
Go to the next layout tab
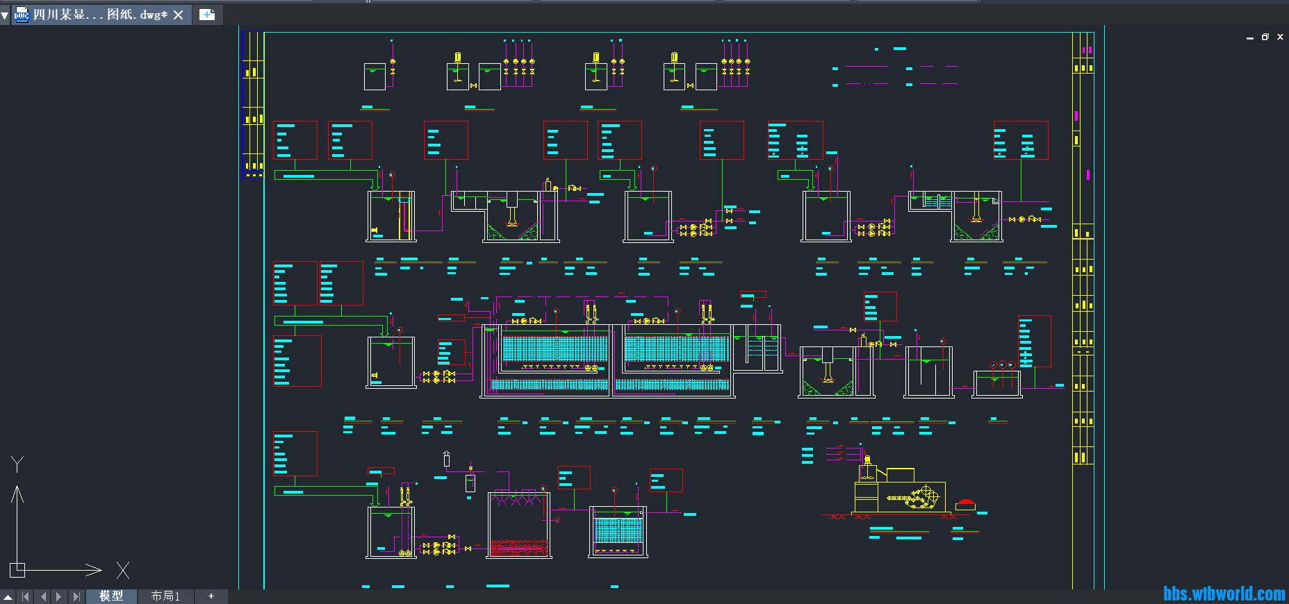59,596
